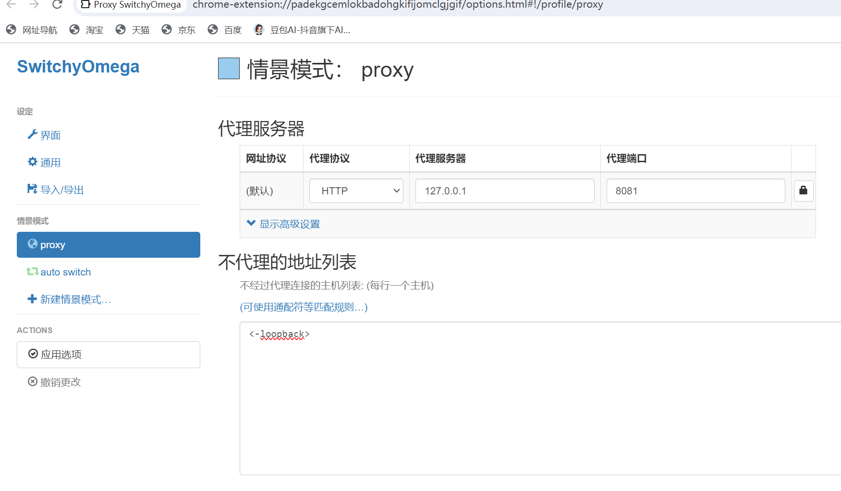This screenshot has width=841, height=491.
Task: Click the cancel-circle icon on 撤销更改
Action: pyautogui.click(x=33, y=382)
